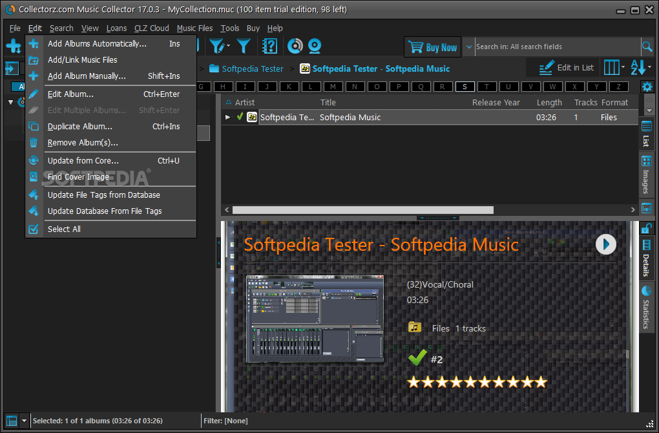Open the A-Z sort order icon
659x433 pixels.
tap(638, 67)
